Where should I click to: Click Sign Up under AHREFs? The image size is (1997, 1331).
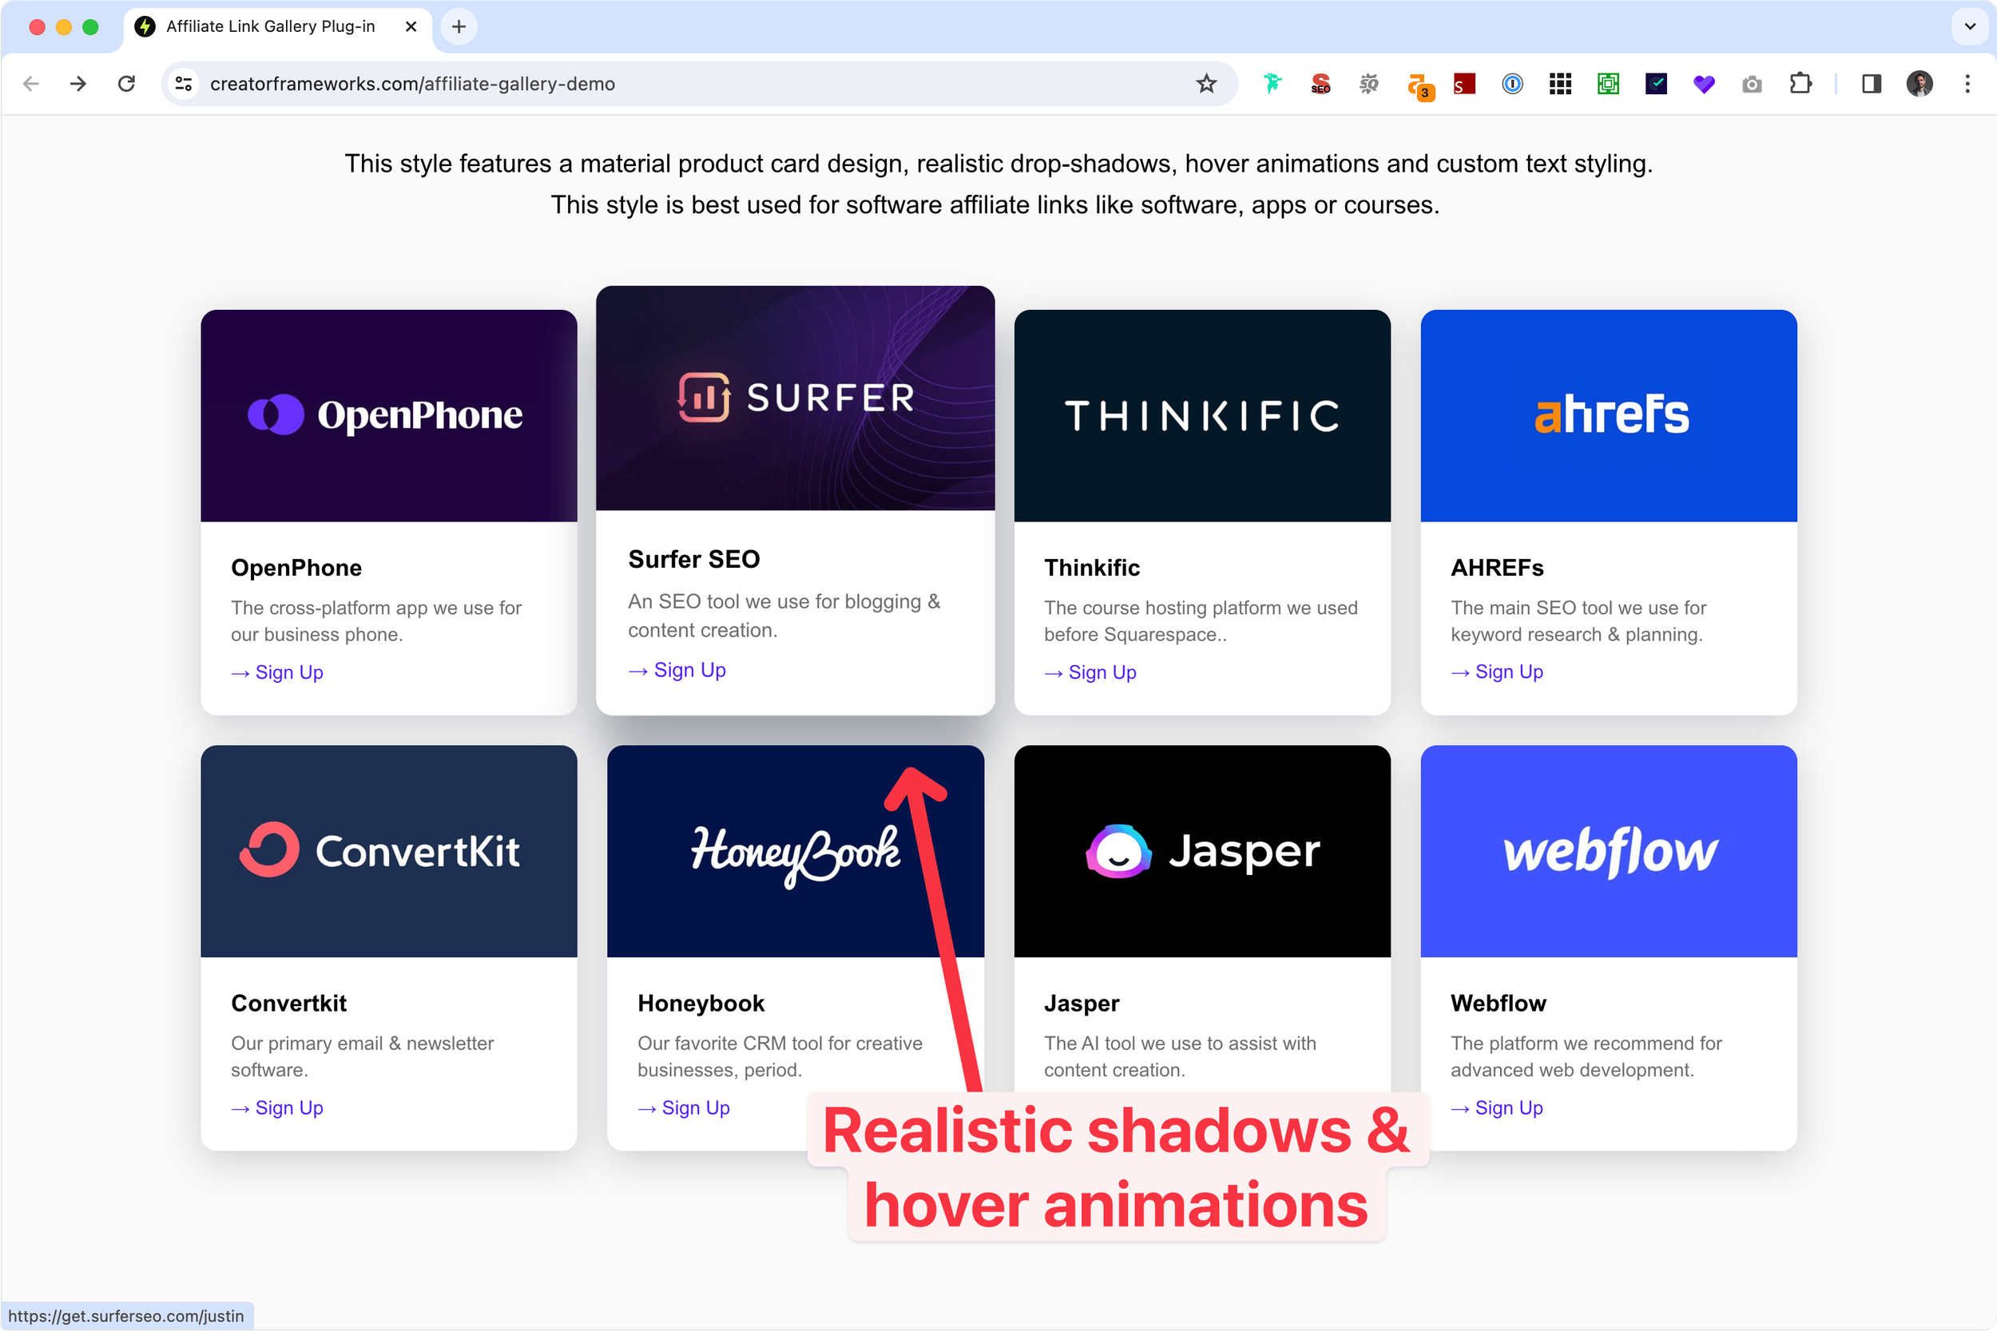[1508, 671]
